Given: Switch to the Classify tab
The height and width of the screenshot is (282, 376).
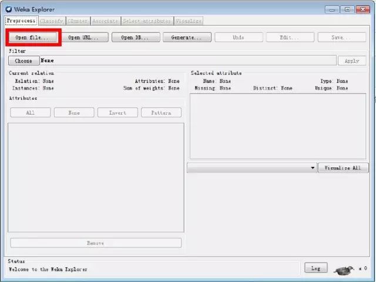Looking at the screenshot, I should pyautogui.click(x=52, y=21).
